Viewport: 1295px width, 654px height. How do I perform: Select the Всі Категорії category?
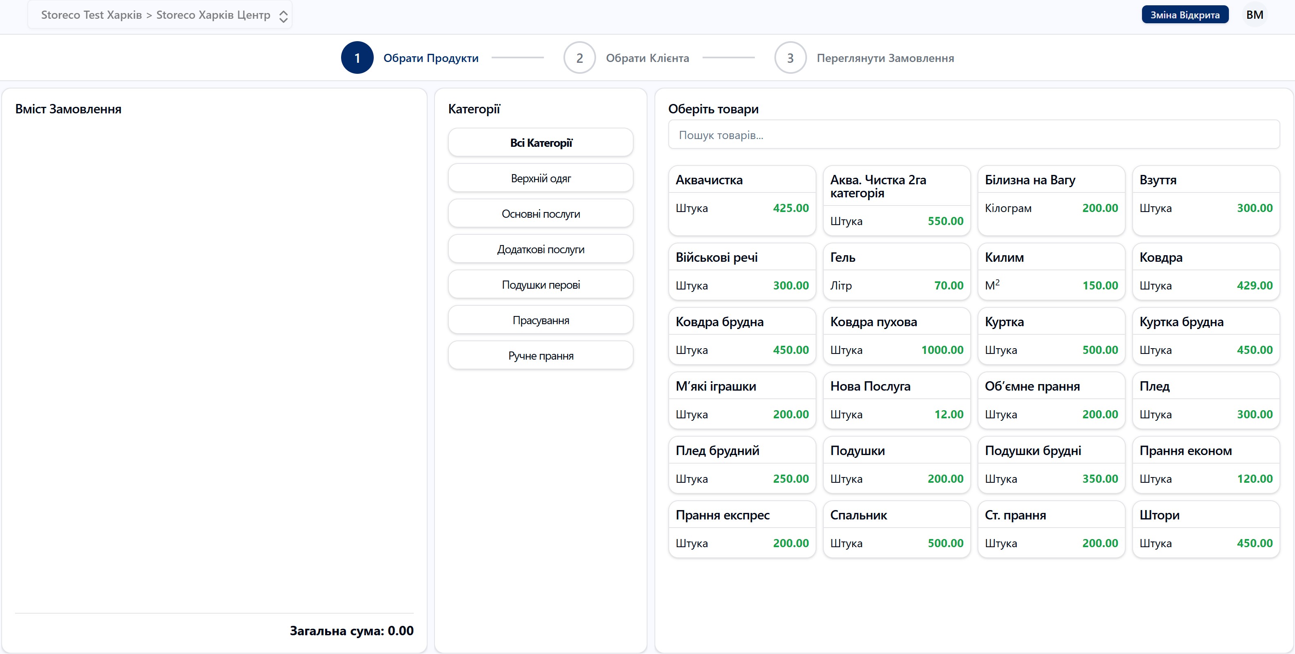tap(541, 143)
